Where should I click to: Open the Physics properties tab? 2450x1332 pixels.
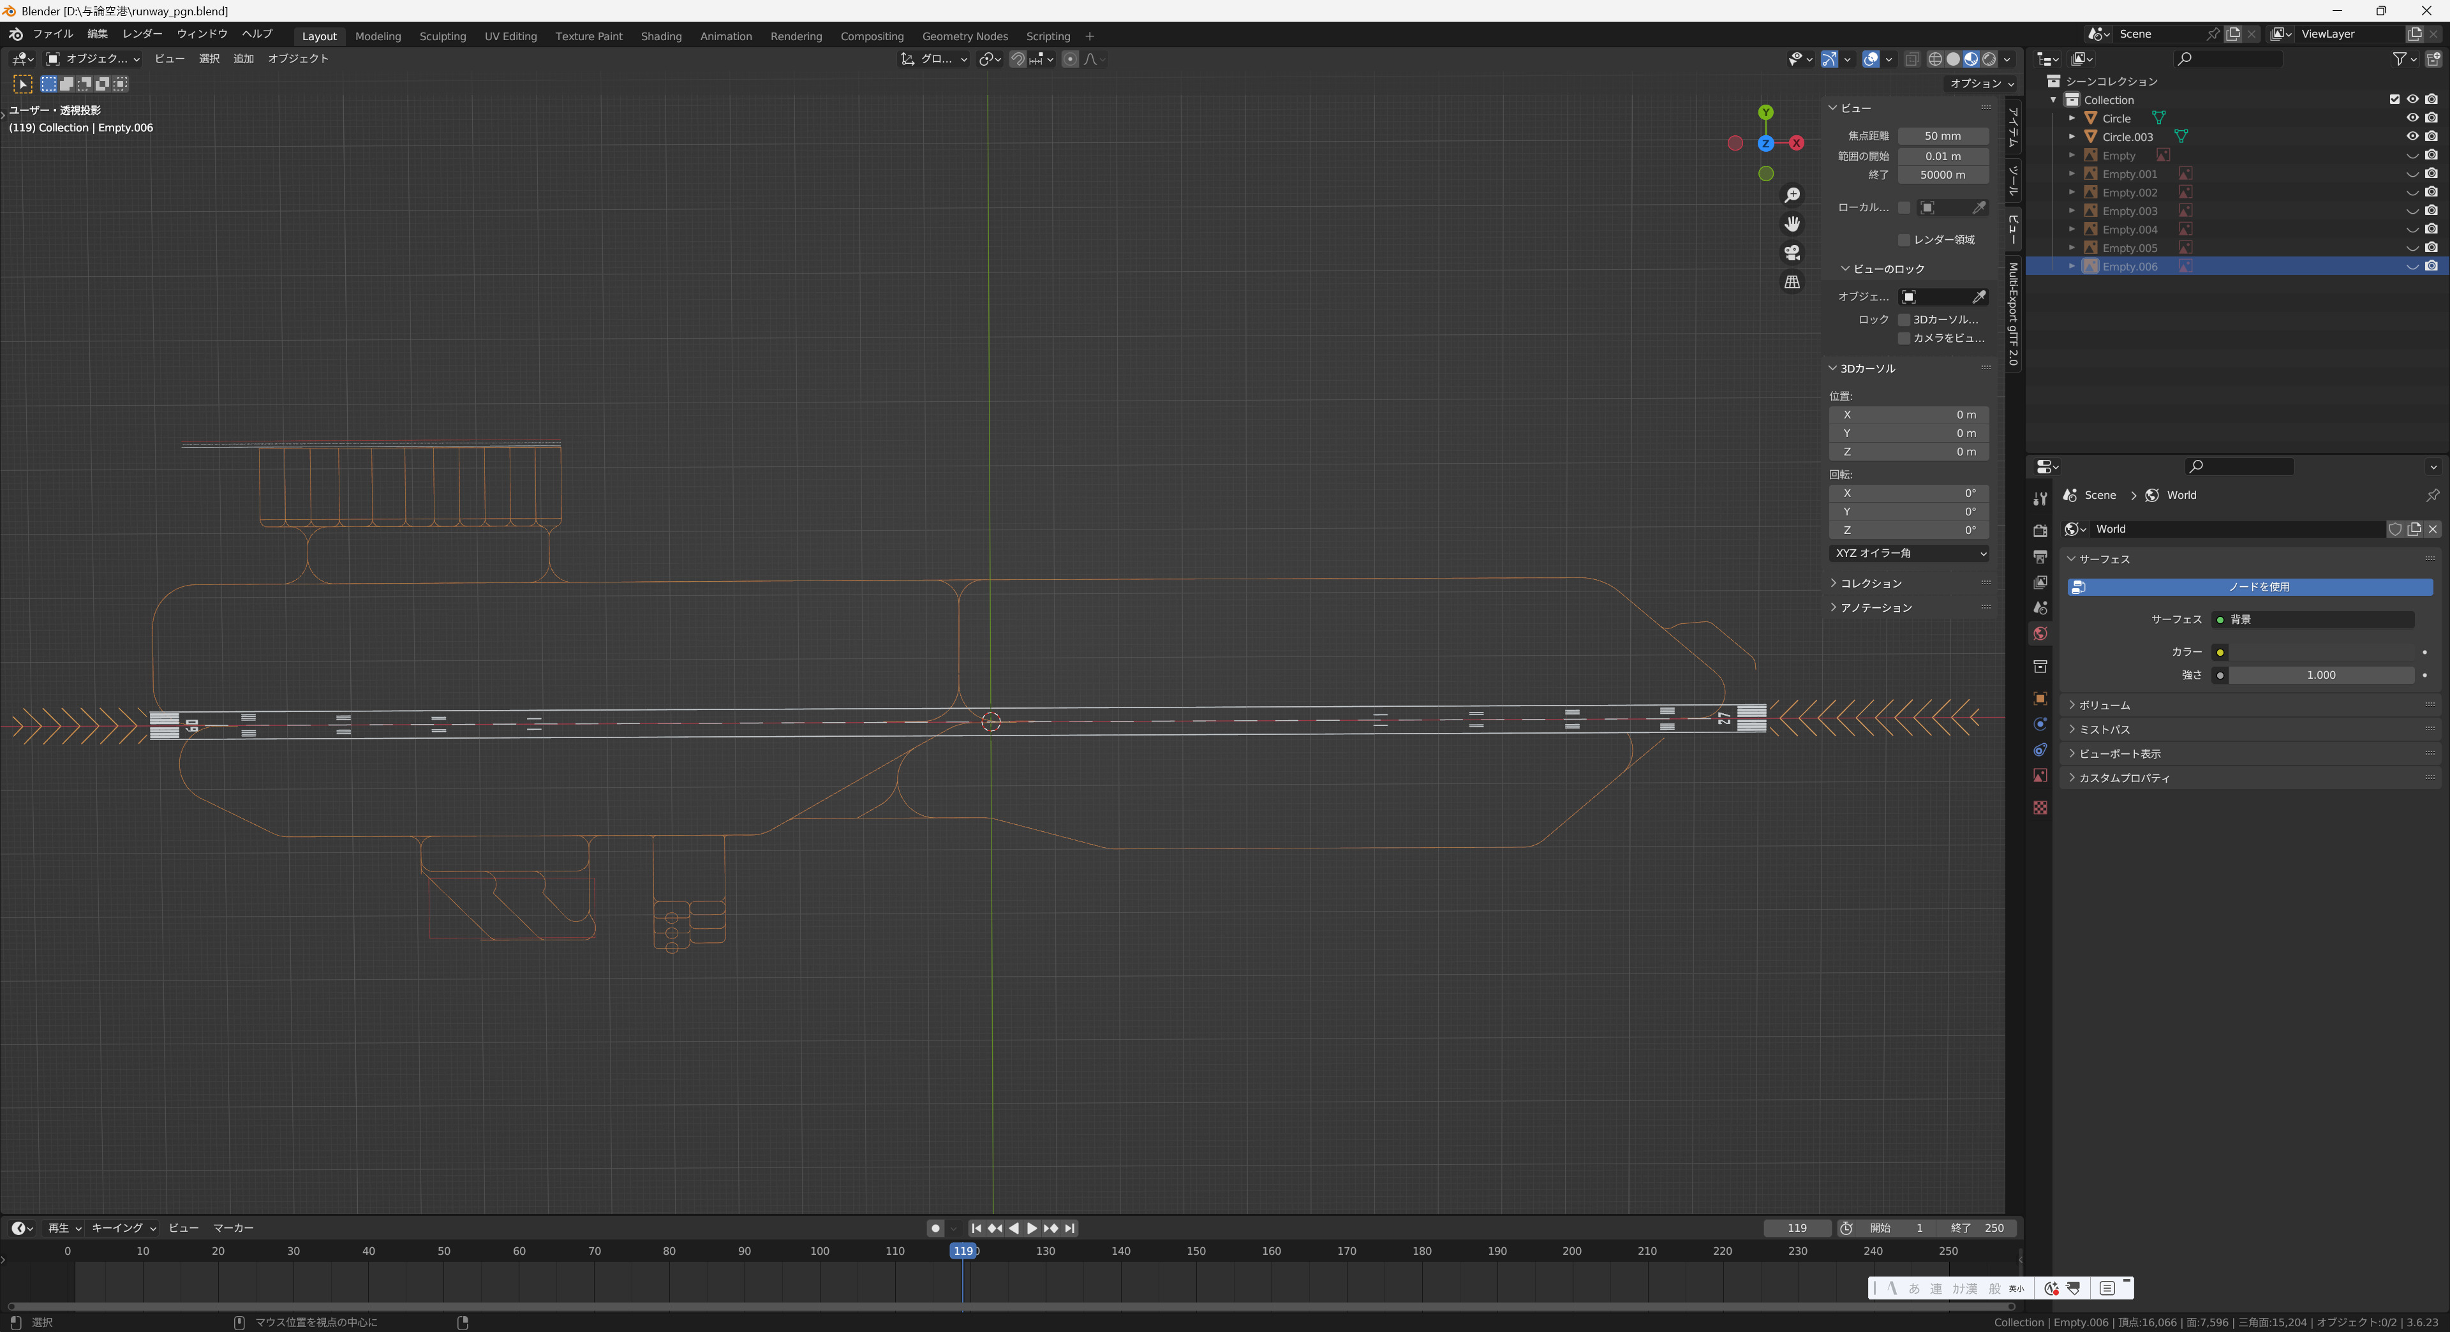click(2039, 725)
